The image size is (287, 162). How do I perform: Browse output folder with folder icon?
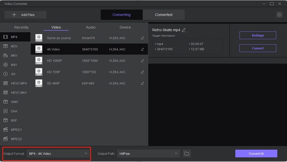tap(187, 154)
